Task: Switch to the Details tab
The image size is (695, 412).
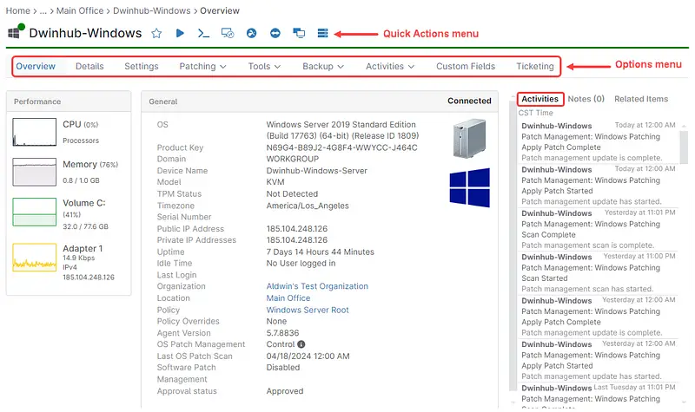Action: (89, 66)
